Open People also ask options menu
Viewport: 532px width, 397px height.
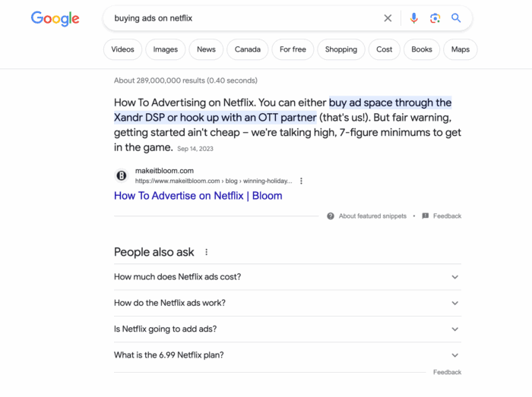point(206,252)
